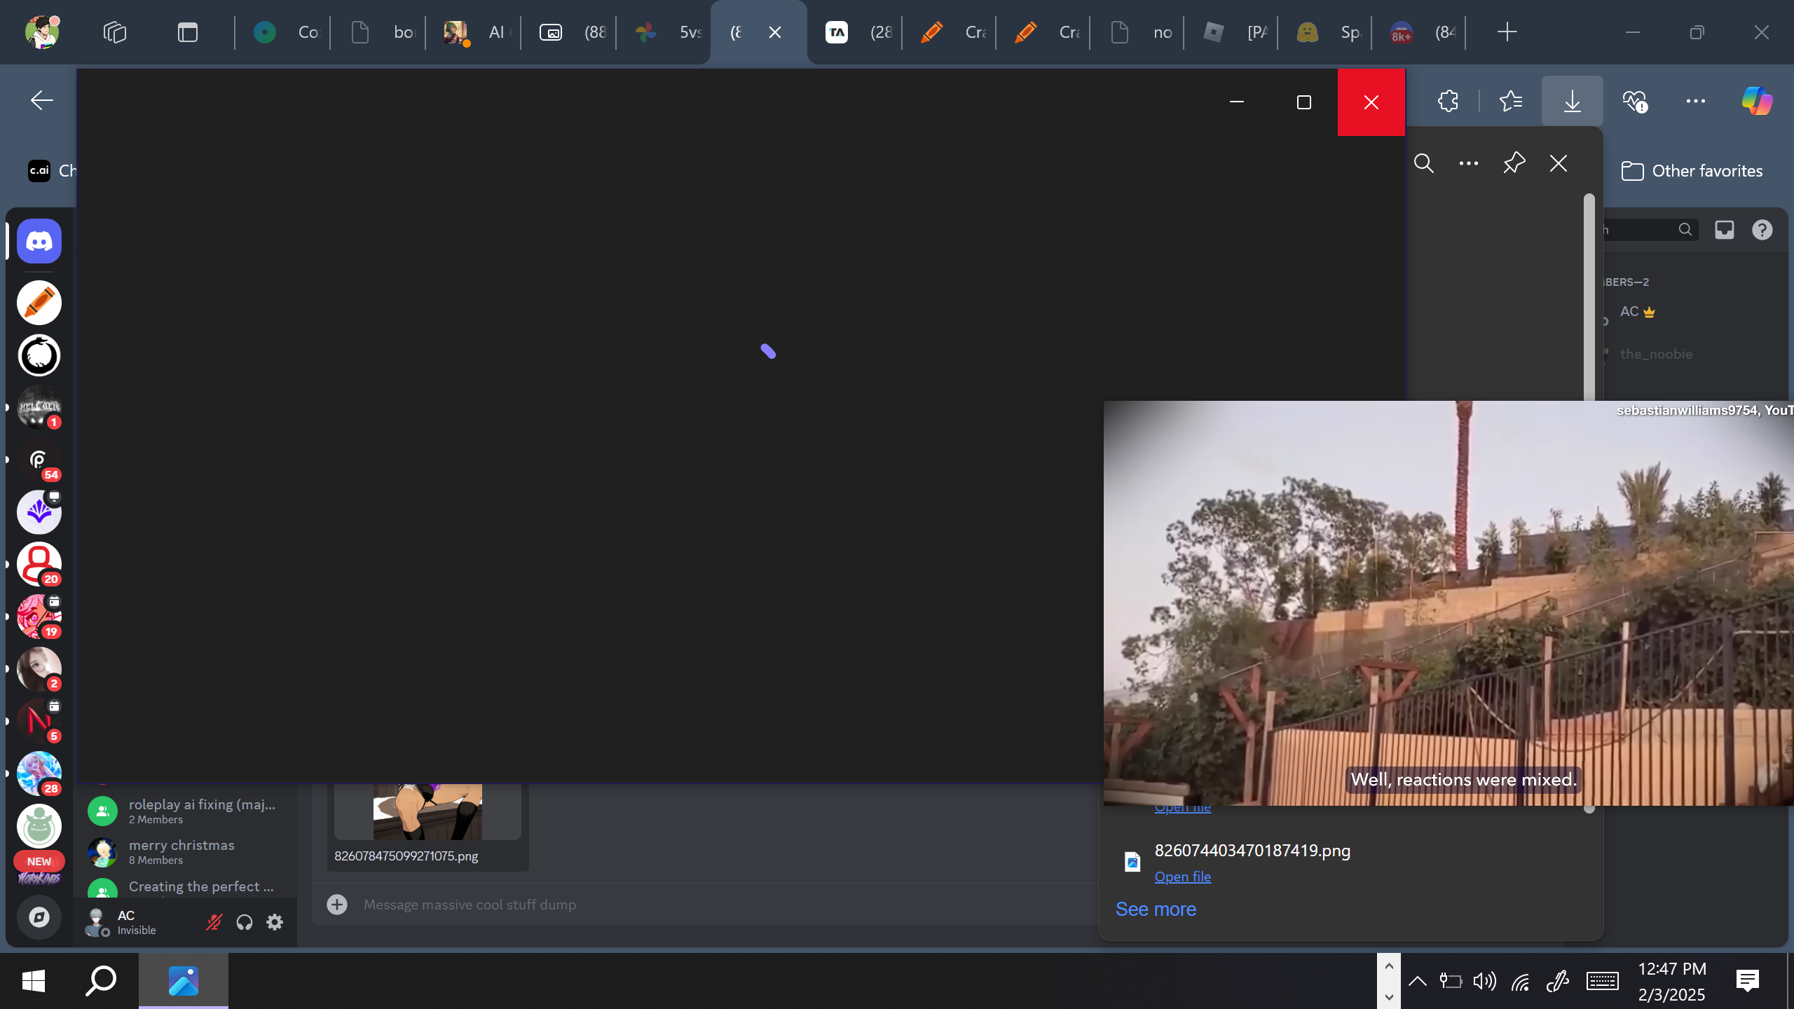This screenshot has height=1009, width=1794.
Task: Open the browser profile avatar
Action: click(41, 32)
